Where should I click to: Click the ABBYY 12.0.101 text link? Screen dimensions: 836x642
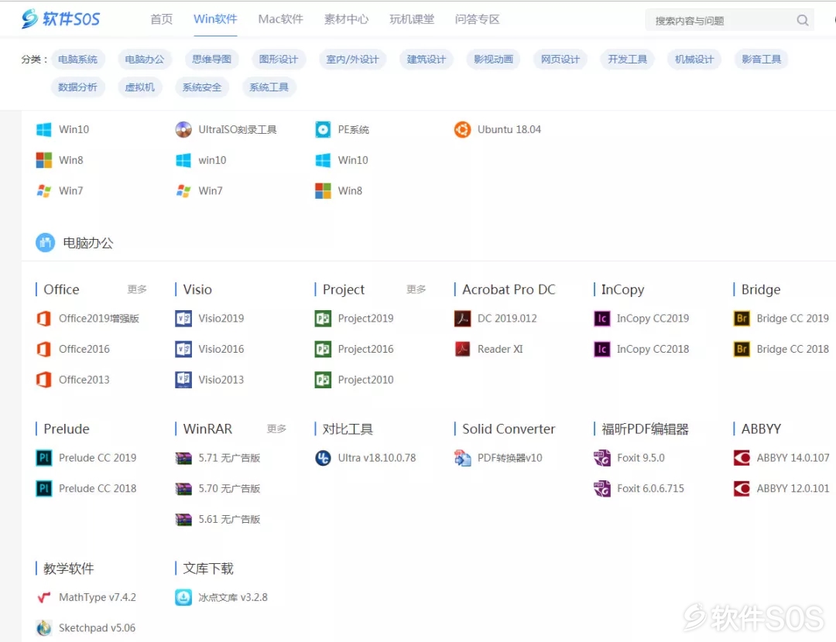793,489
